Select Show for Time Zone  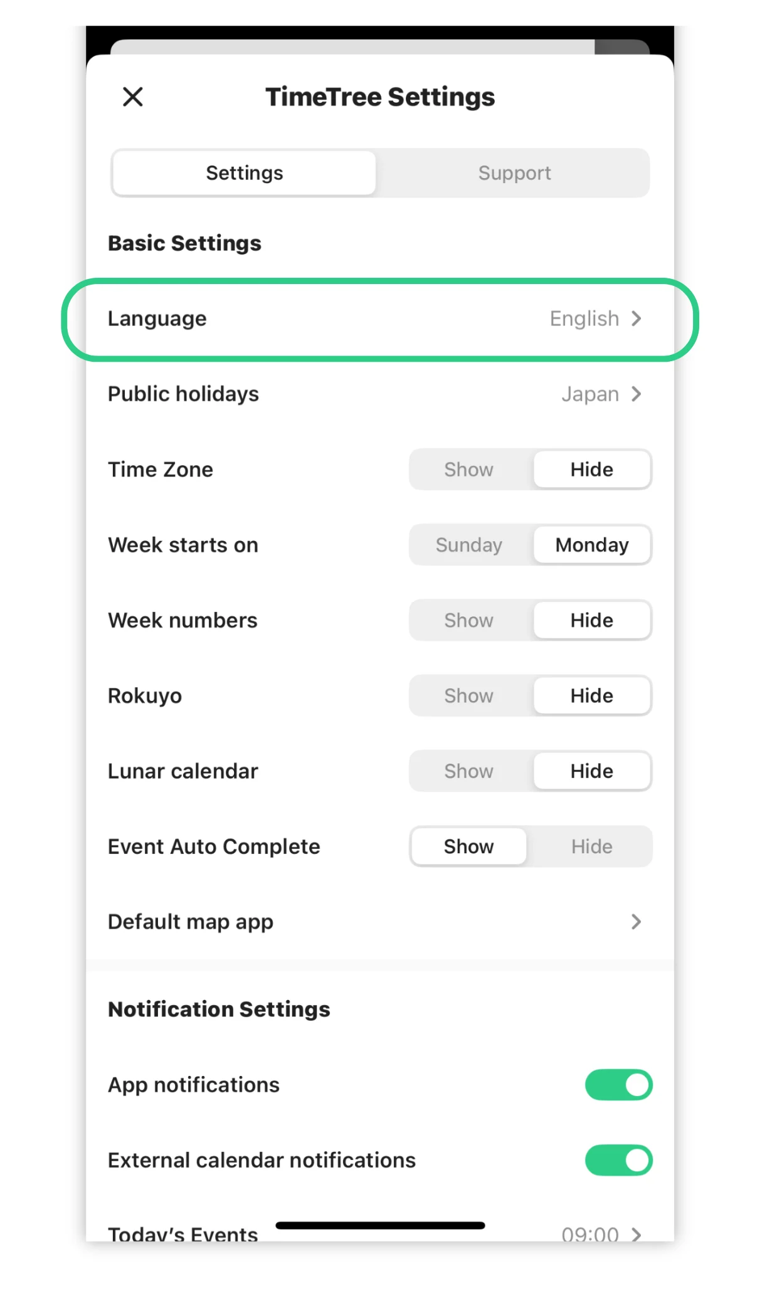pyautogui.click(x=469, y=470)
